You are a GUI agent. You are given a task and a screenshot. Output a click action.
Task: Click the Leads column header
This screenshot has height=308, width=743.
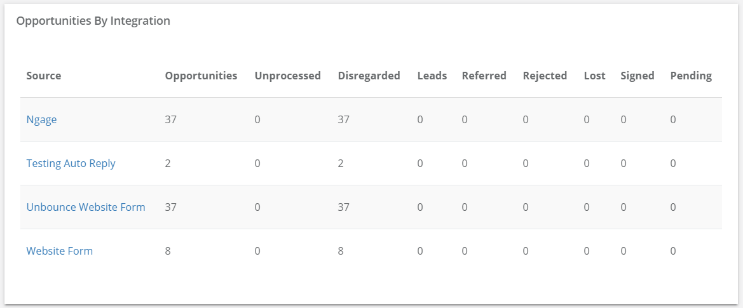432,76
